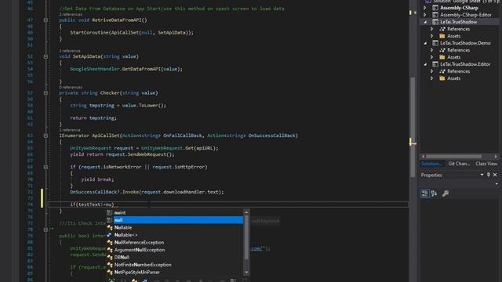502x282 pixels.
Task: Select the 'null' keyword IntelliSense suggestion
Action: click(x=178, y=220)
